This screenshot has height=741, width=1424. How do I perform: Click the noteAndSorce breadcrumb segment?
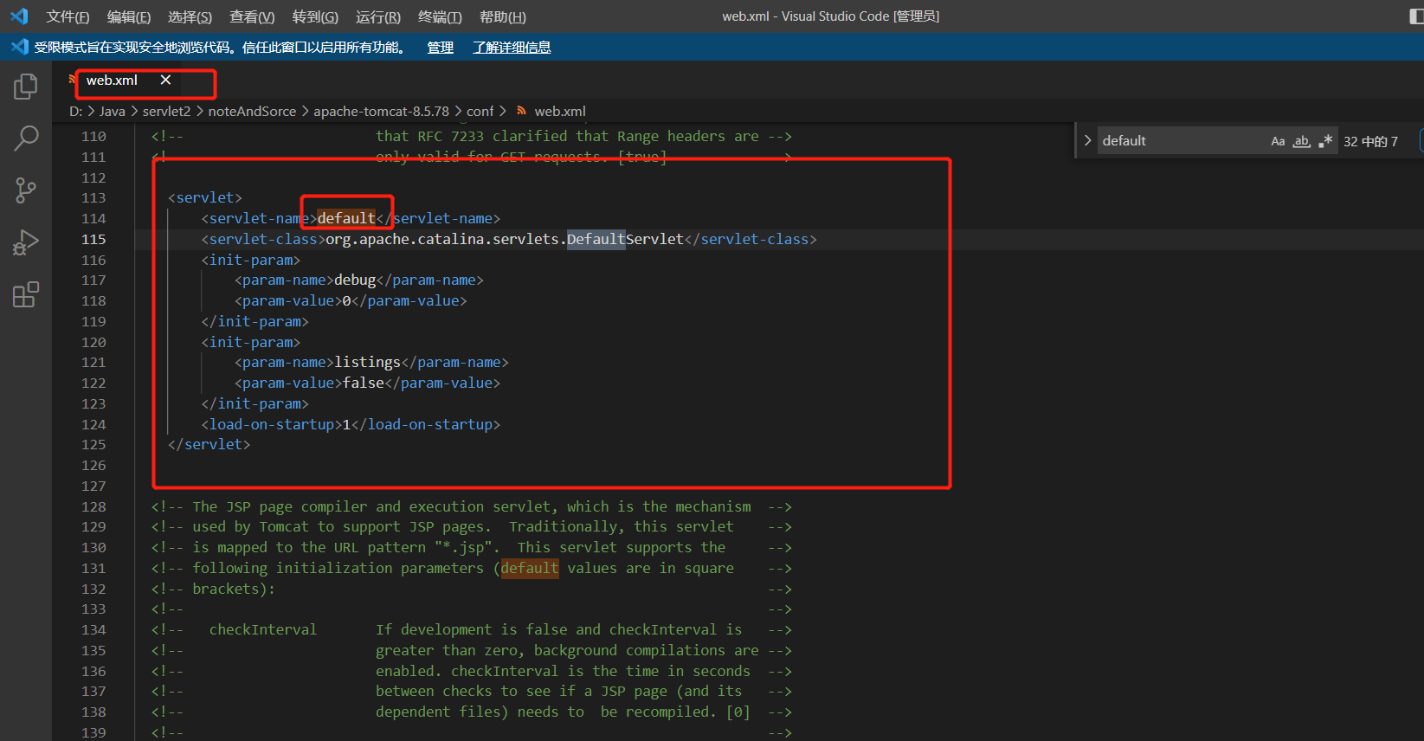click(252, 111)
